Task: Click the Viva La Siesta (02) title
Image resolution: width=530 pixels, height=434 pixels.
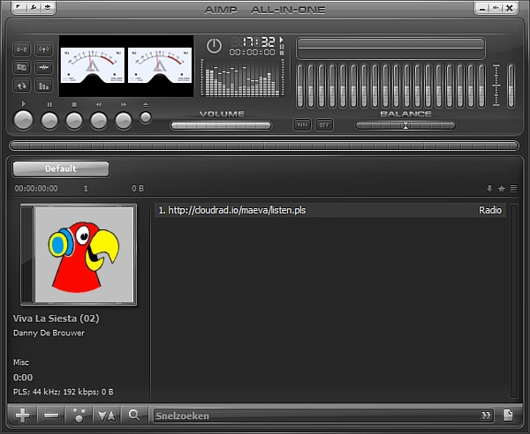Action: click(57, 318)
